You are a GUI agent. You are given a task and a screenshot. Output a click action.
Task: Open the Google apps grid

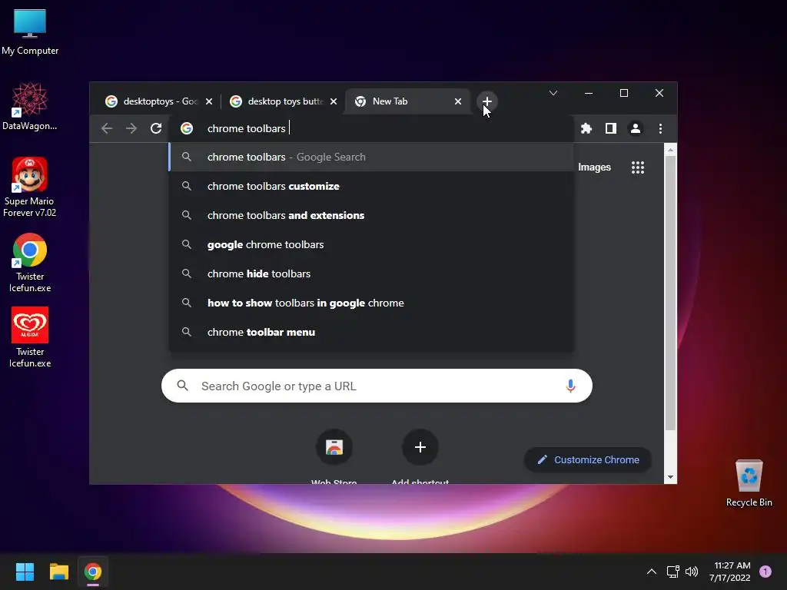tap(637, 167)
